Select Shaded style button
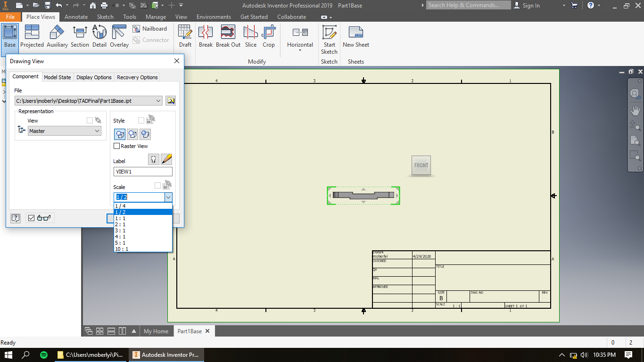Viewport: 644px width, 362px height. pos(145,134)
